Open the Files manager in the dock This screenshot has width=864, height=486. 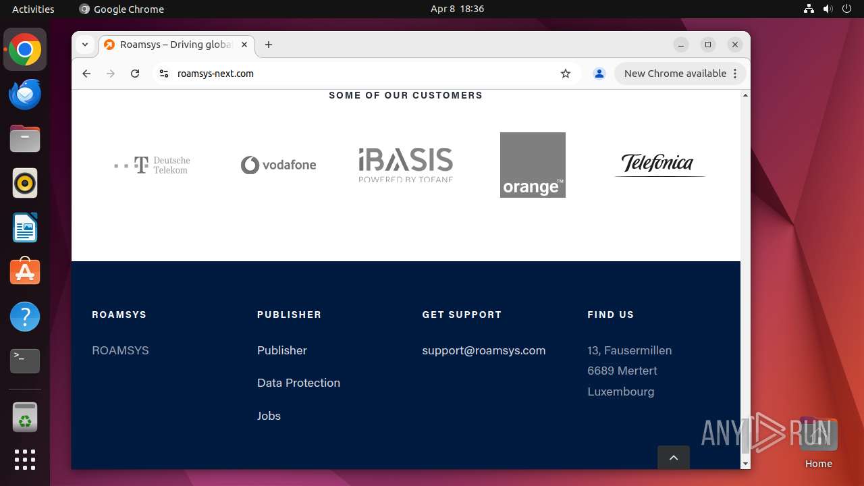[x=25, y=139]
